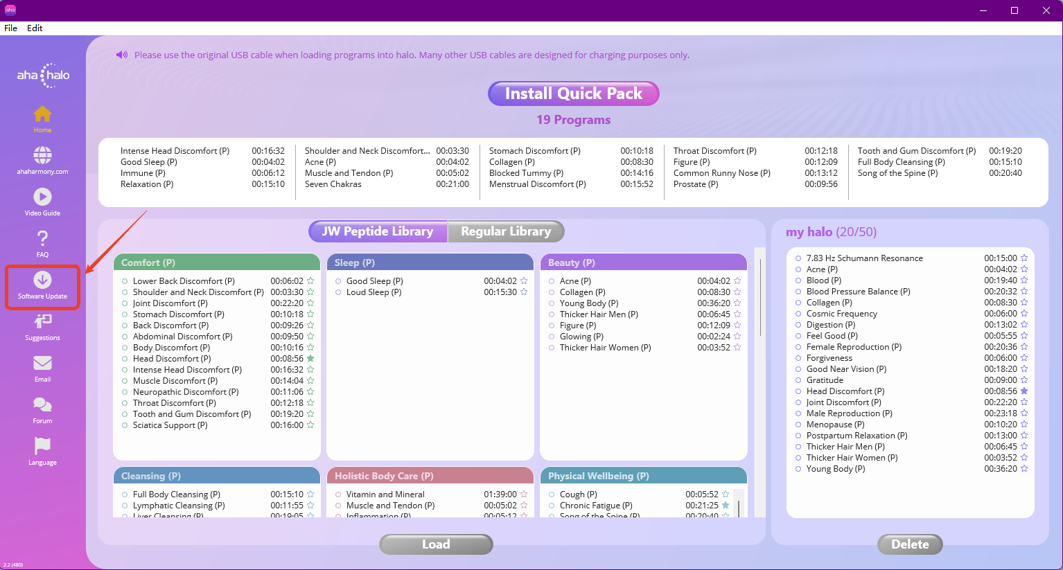1063x570 pixels.
Task: Click the Install Quick Pack button
Action: coord(574,93)
